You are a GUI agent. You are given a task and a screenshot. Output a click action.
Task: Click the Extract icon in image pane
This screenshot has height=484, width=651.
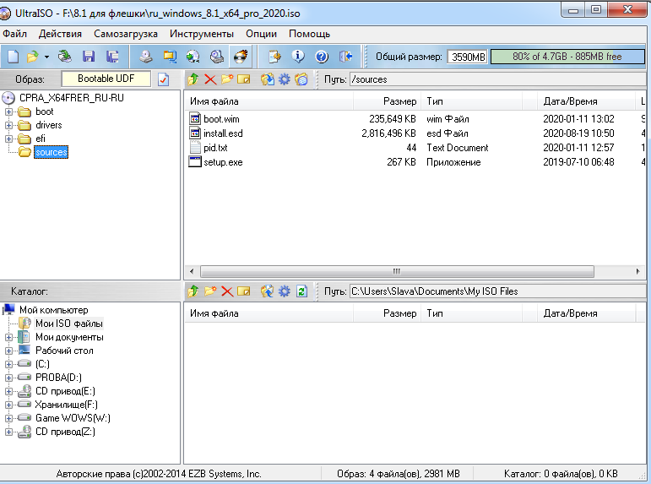[x=268, y=79]
